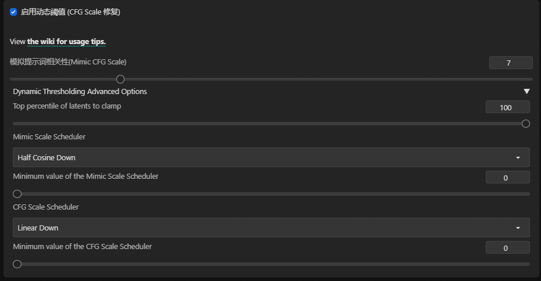Open the Mimic Scale Scheduler dropdown
This screenshot has width=541, height=281.
[x=271, y=157]
